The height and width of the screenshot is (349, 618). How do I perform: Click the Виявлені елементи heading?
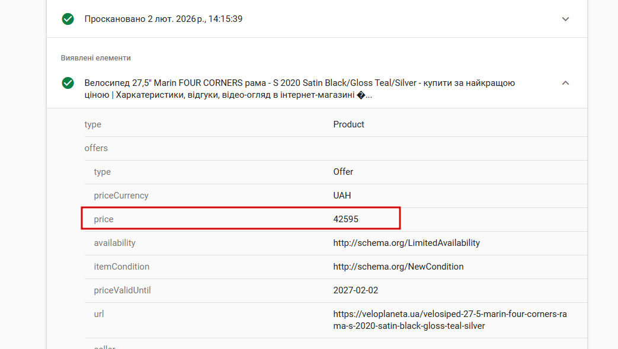(x=95, y=58)
